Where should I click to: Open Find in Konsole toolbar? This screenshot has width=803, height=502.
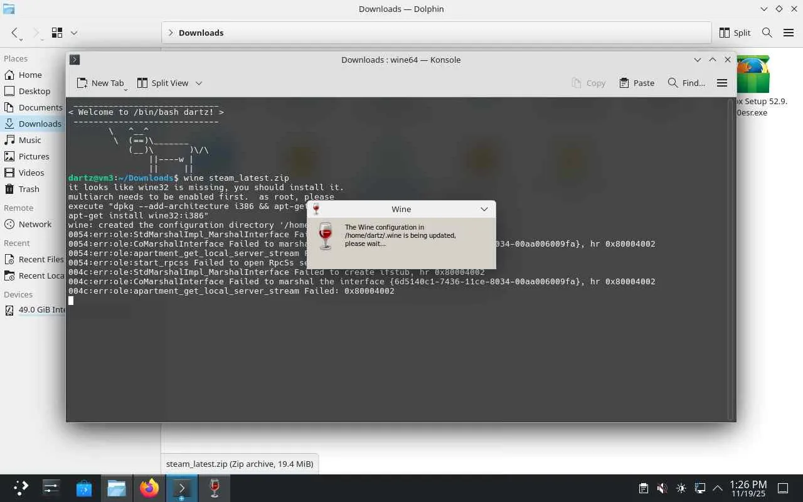click(686, 83)
